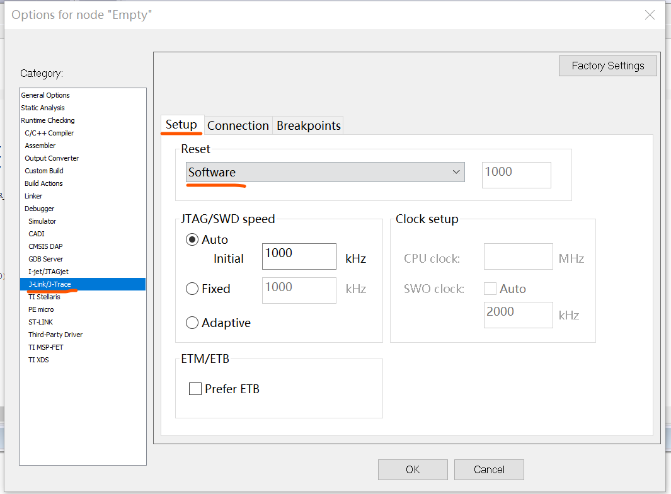Select I-jet/JTAGjet in category list
This screenshot has height=494, width=671.
[49, 272]
